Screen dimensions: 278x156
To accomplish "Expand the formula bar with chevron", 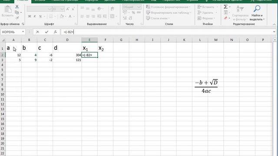I will (274, 32).
